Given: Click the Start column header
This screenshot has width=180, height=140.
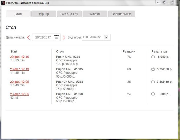Looking at the screenshot, I should (14, 51).
